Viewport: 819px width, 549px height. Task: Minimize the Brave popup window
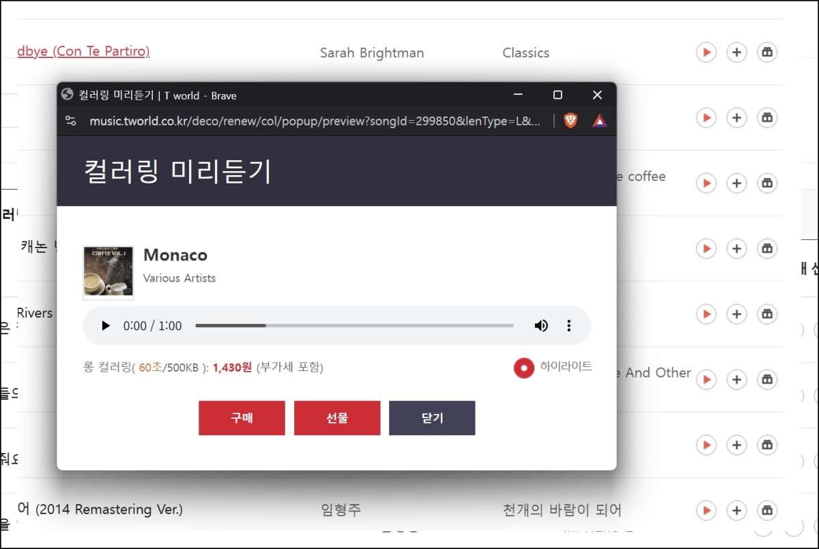point(518,95)
